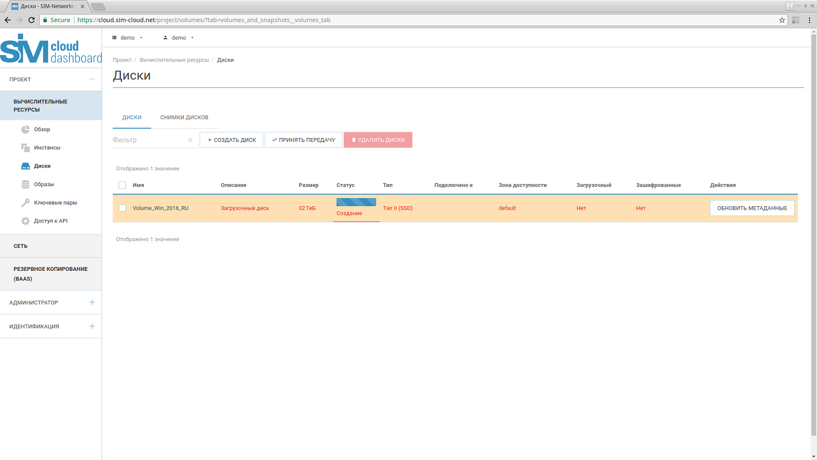Open the demo project dropdown
This screenshot has height=460, width=817.
tap(128, 38)
